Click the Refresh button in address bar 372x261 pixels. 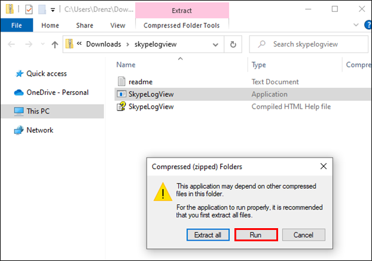tap(233, 44)
